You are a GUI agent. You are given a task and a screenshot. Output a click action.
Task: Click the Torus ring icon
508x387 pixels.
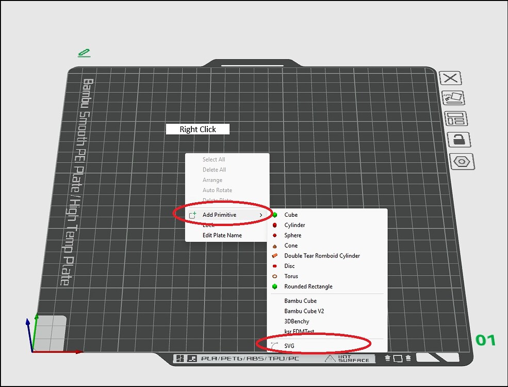coord(275,277)
